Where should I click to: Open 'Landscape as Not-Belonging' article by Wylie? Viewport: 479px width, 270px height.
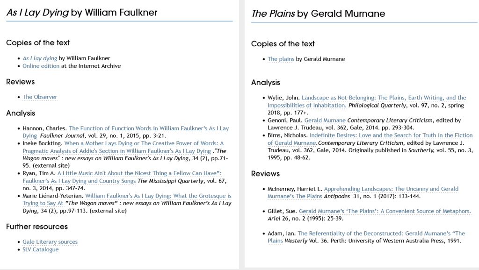pyautogui.click(x=384, y=98)
